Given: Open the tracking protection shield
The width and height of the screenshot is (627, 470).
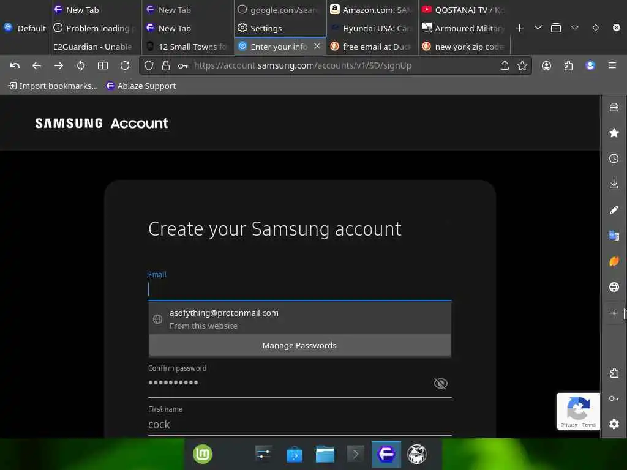Looking at the screenshot, I should (149, 65).
